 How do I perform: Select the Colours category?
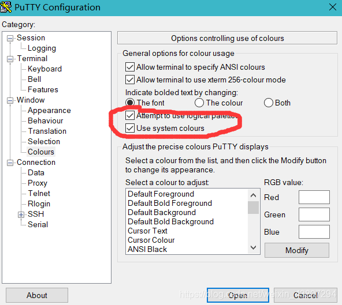coord(41,152)
